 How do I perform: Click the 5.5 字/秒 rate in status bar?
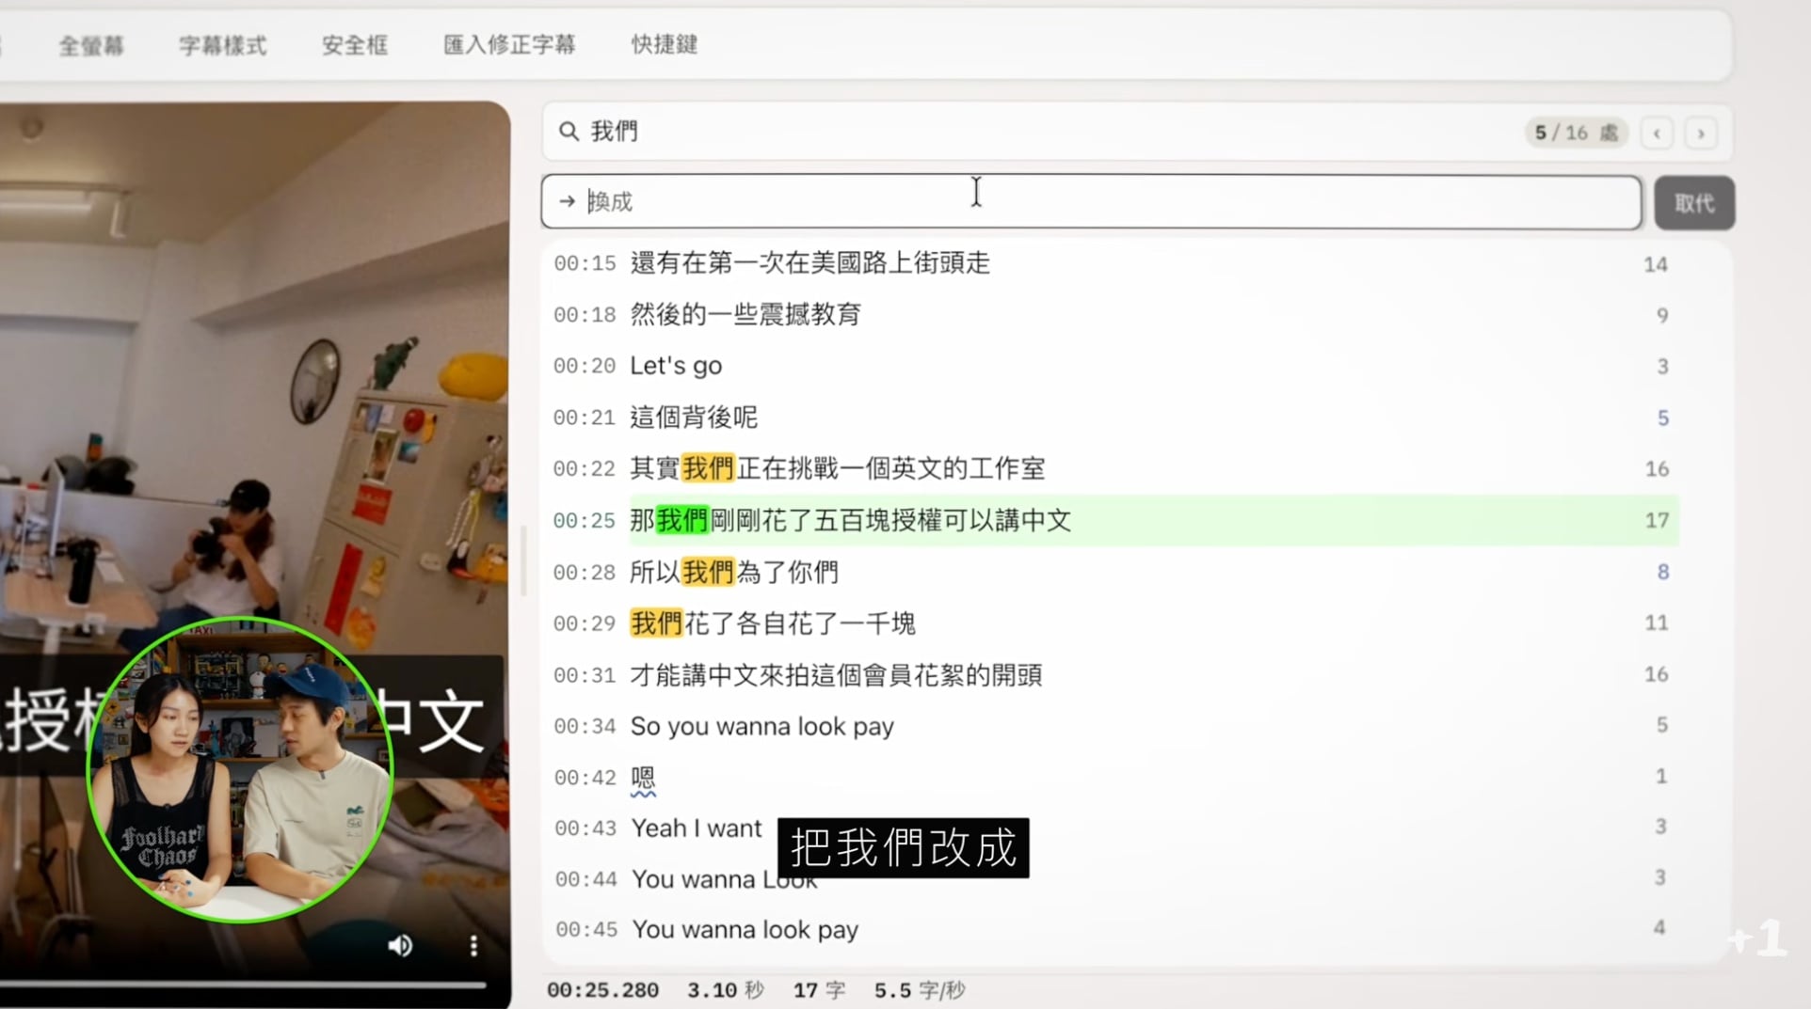point(920,990)
